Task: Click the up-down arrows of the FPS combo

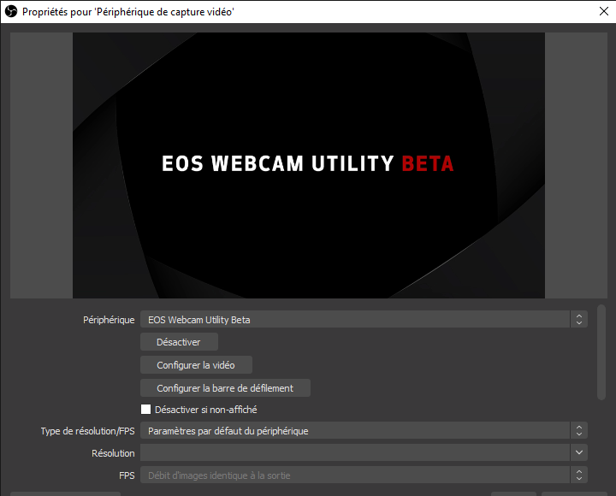Action: point(579,475)
